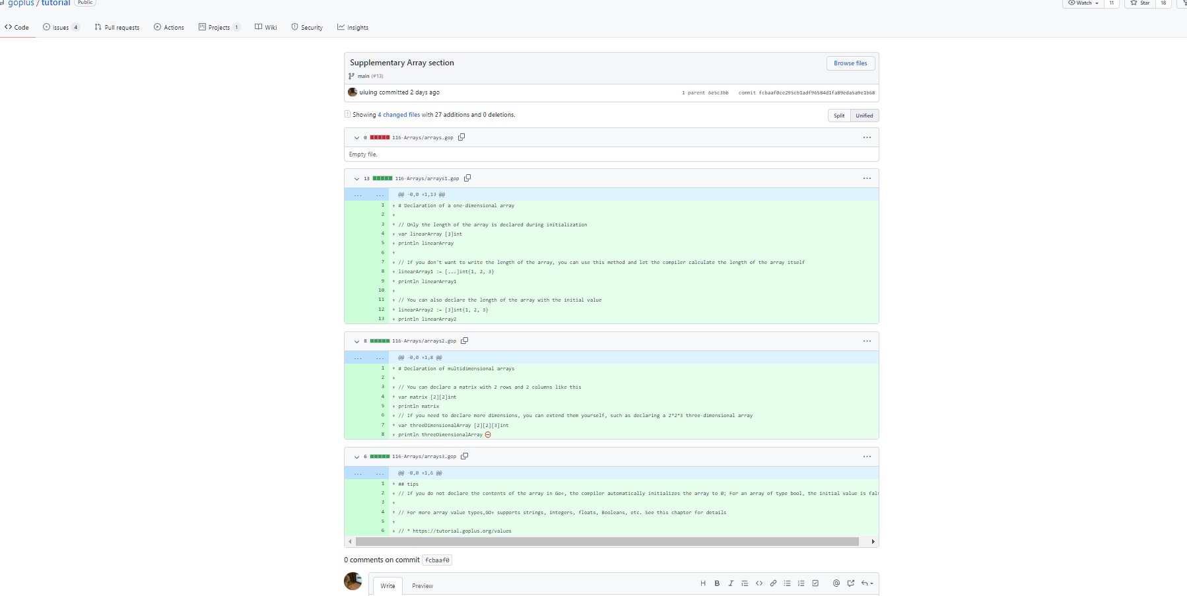This screenshot has width=1187, height=596.
Task: Collapse the arrays.gop file diff
Action: coord(356,138)
